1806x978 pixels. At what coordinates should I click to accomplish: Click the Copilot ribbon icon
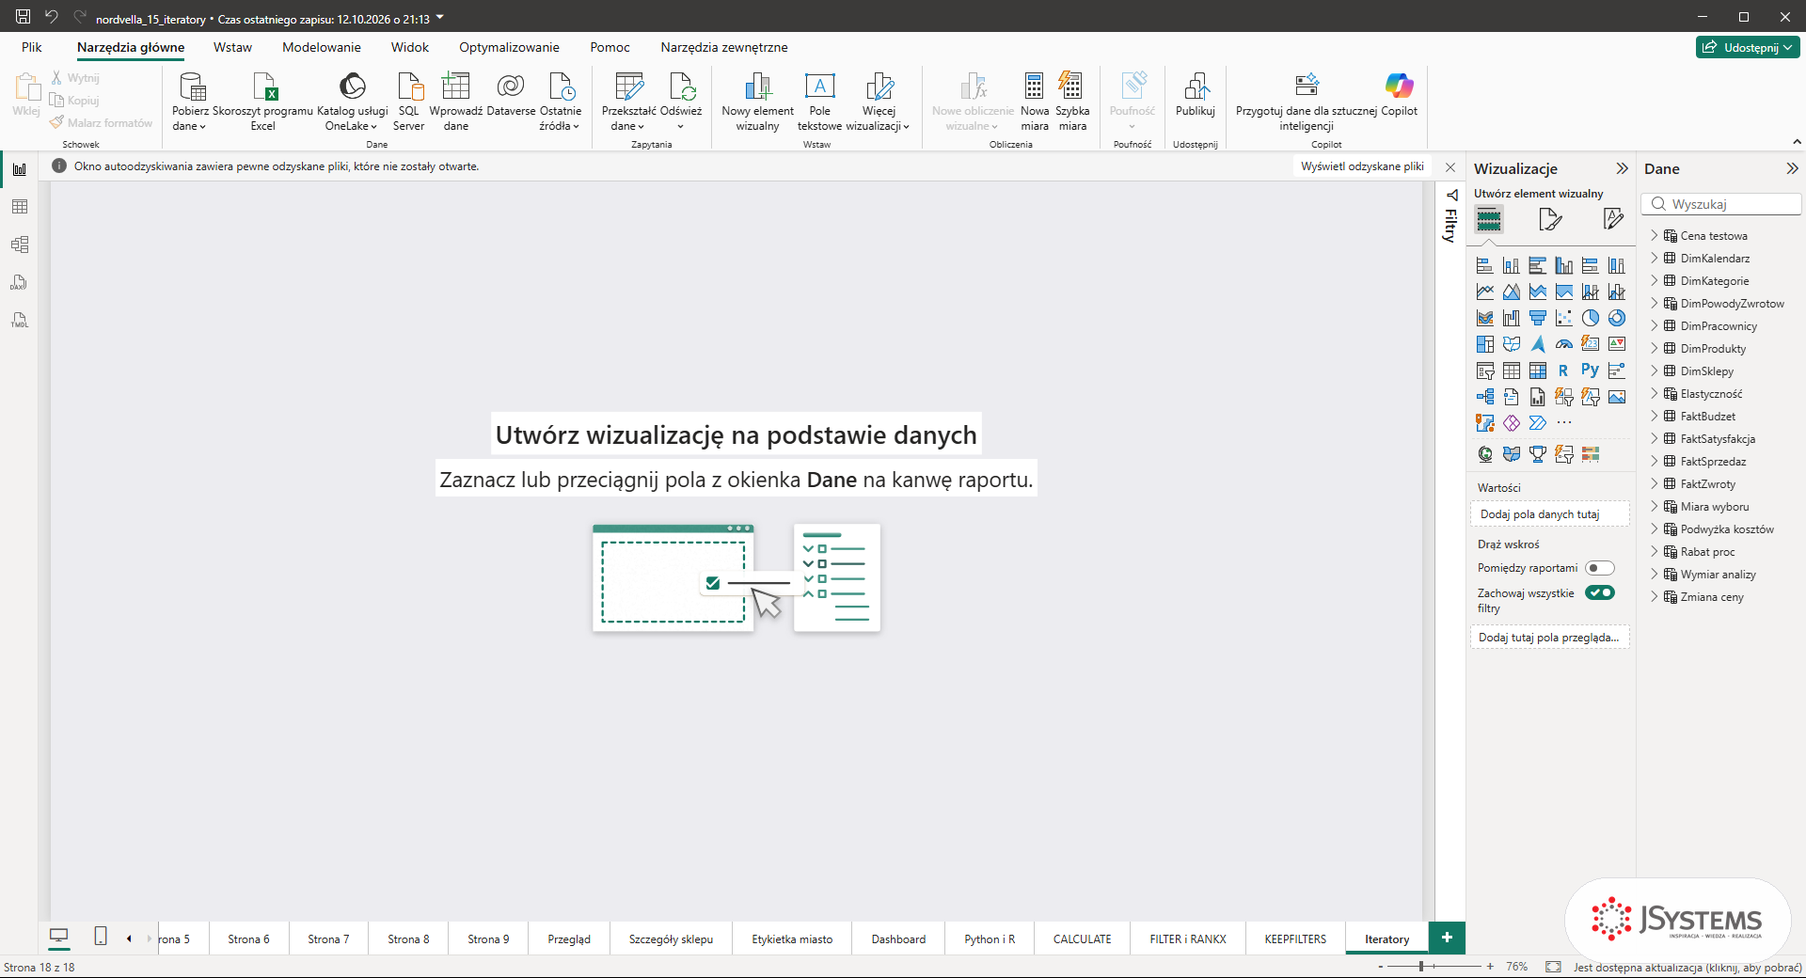(1399, 94)
